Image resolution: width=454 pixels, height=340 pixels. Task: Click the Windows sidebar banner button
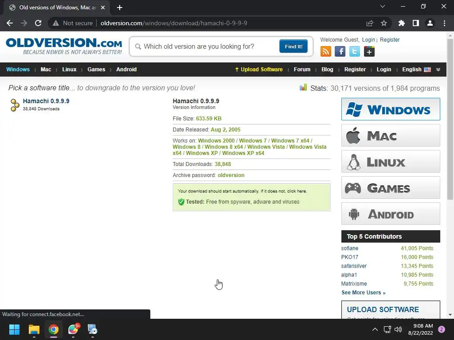coord(391,109)
